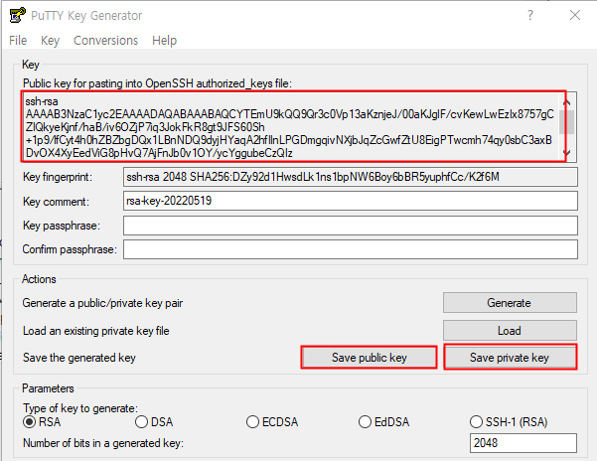Open the Help menu
This screenshot has height=461, width=597.
point(164,41)
